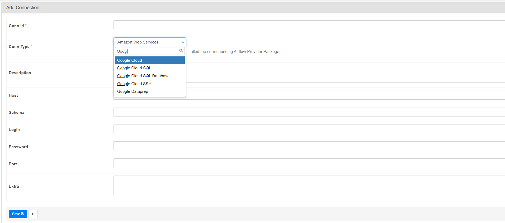Screen dimensions: 505x223
Task: Click inside the Extra text area
Action: [309, 186]
